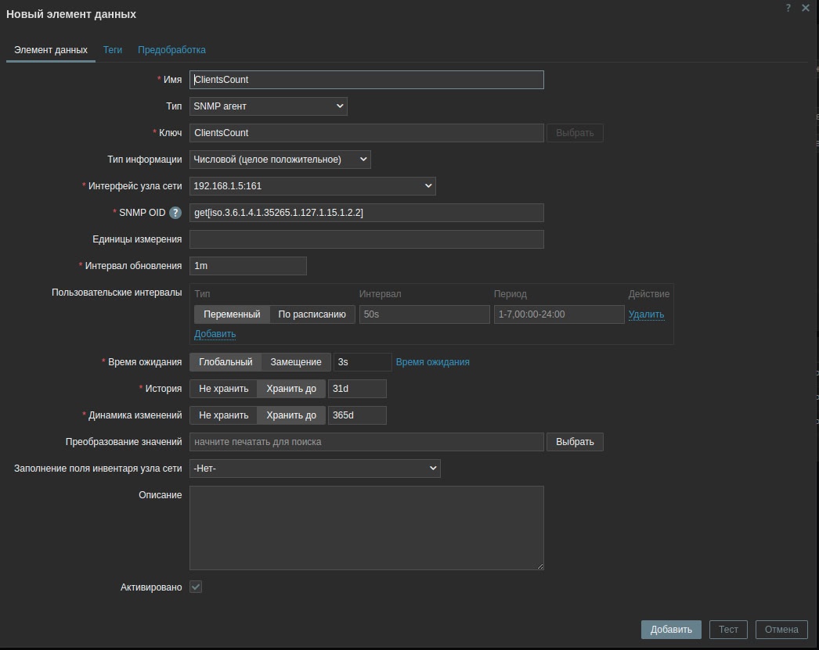819x650 pixels.
Task: Switch to the Теги tab
Action: 113,50
